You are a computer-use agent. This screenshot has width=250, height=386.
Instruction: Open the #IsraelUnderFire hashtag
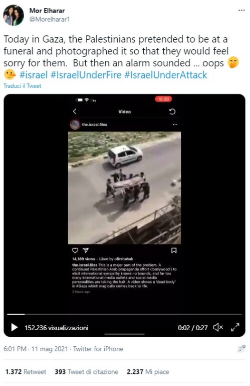coord(86,75)
